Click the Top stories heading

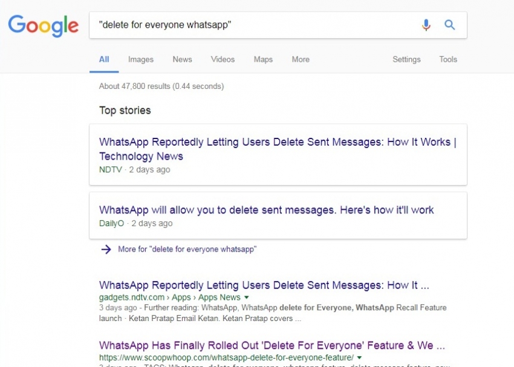(125, 111)
